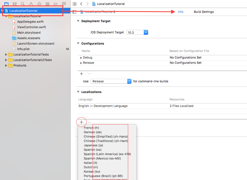Click the LocalizationTutorial jump bar breadcrumb
The width and height of the screenshot is (247, 180).
click(111, 4)
